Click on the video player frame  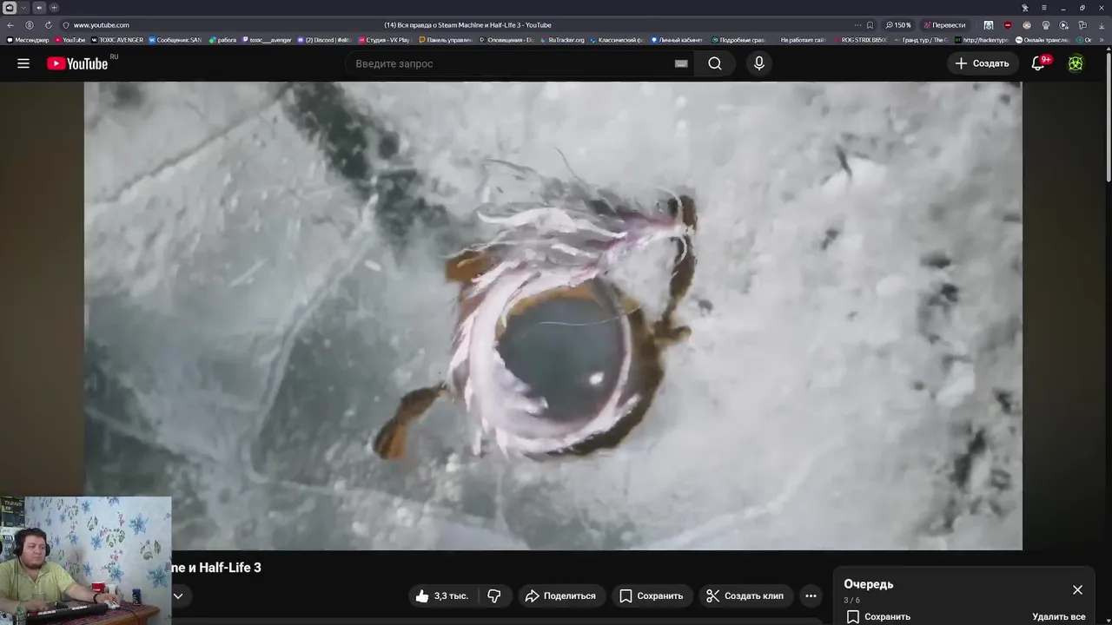(x=553, y=316)
